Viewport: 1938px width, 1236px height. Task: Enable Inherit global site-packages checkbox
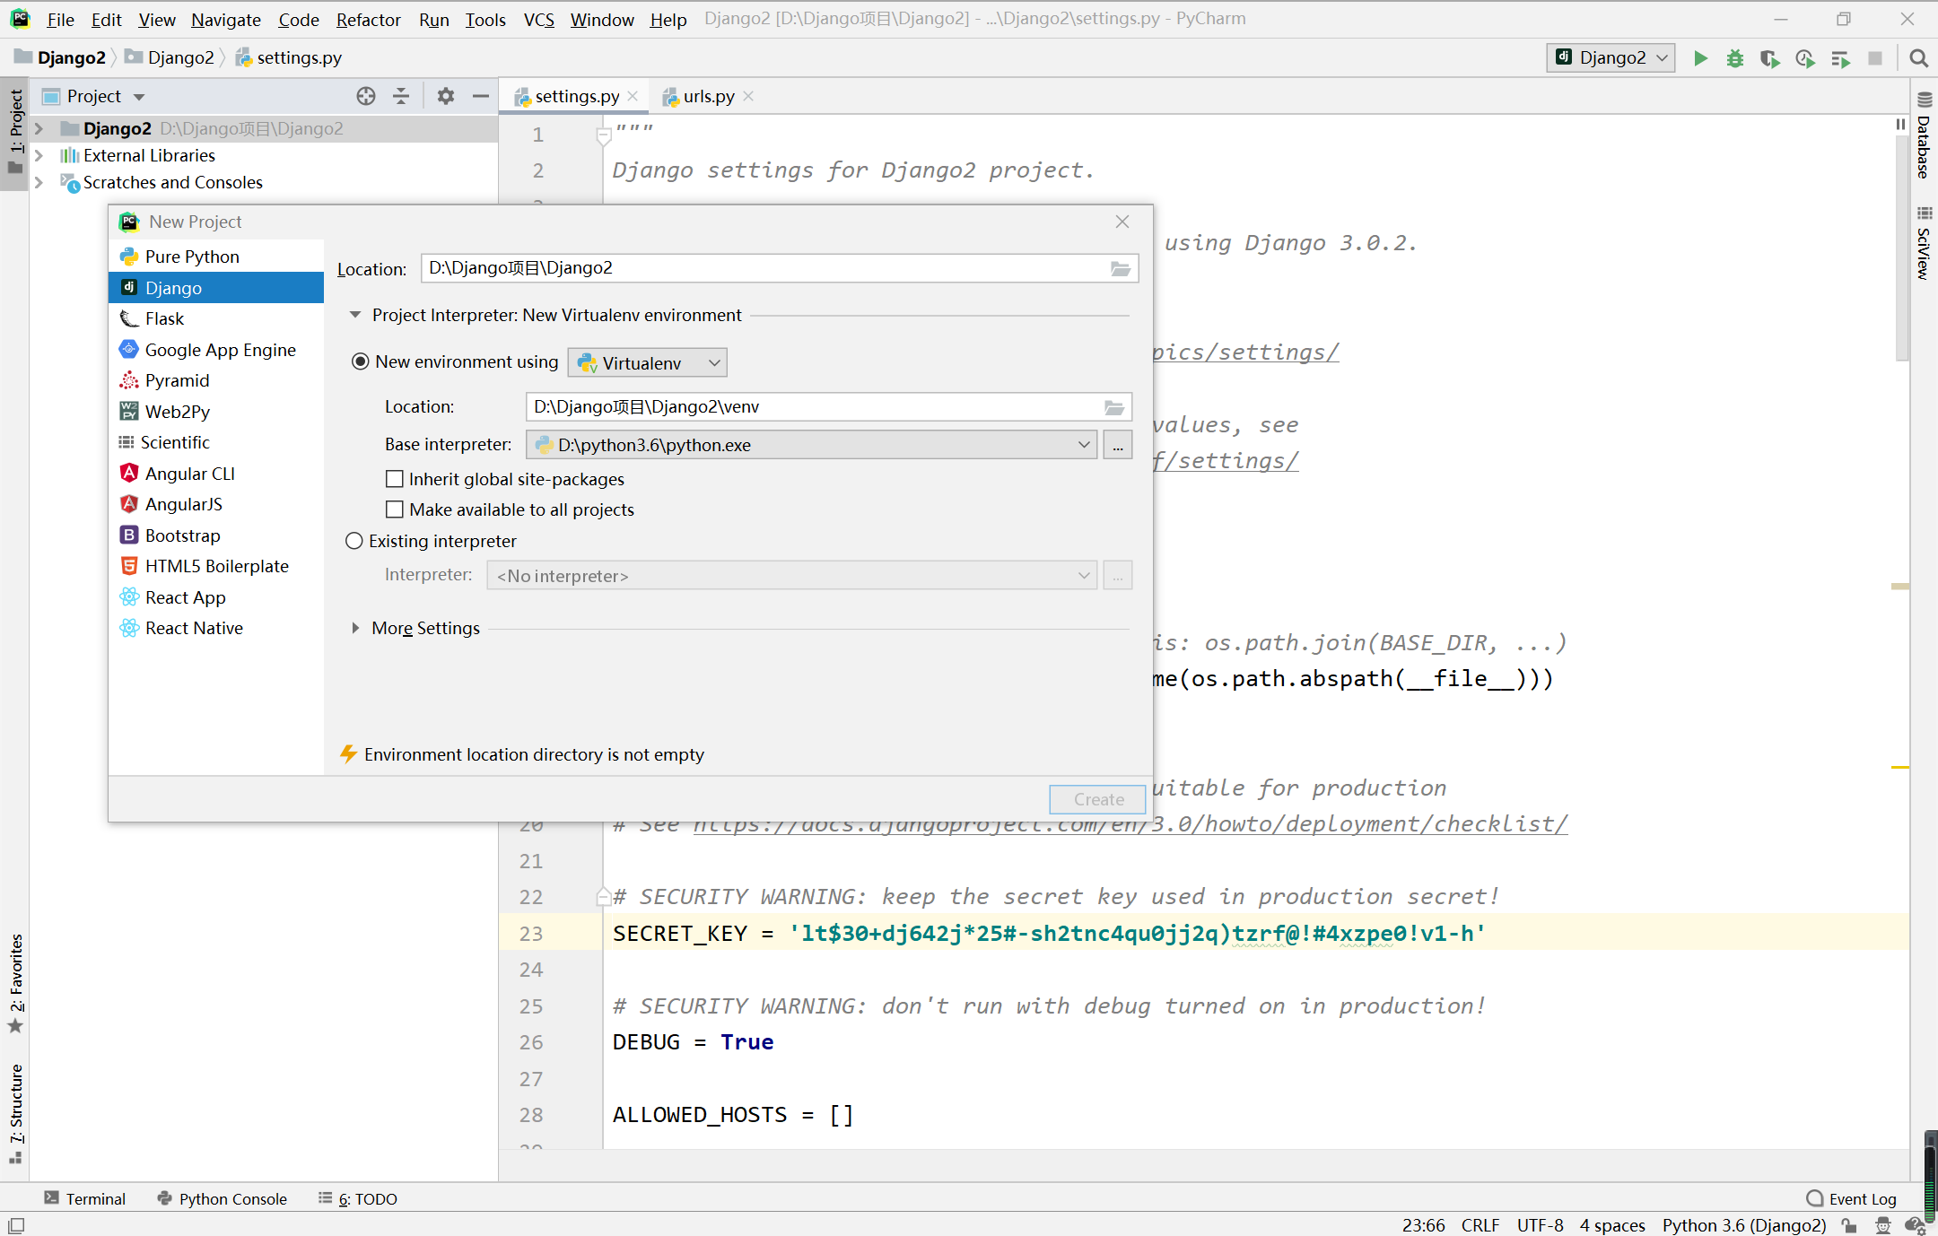(x=394, y=479)
